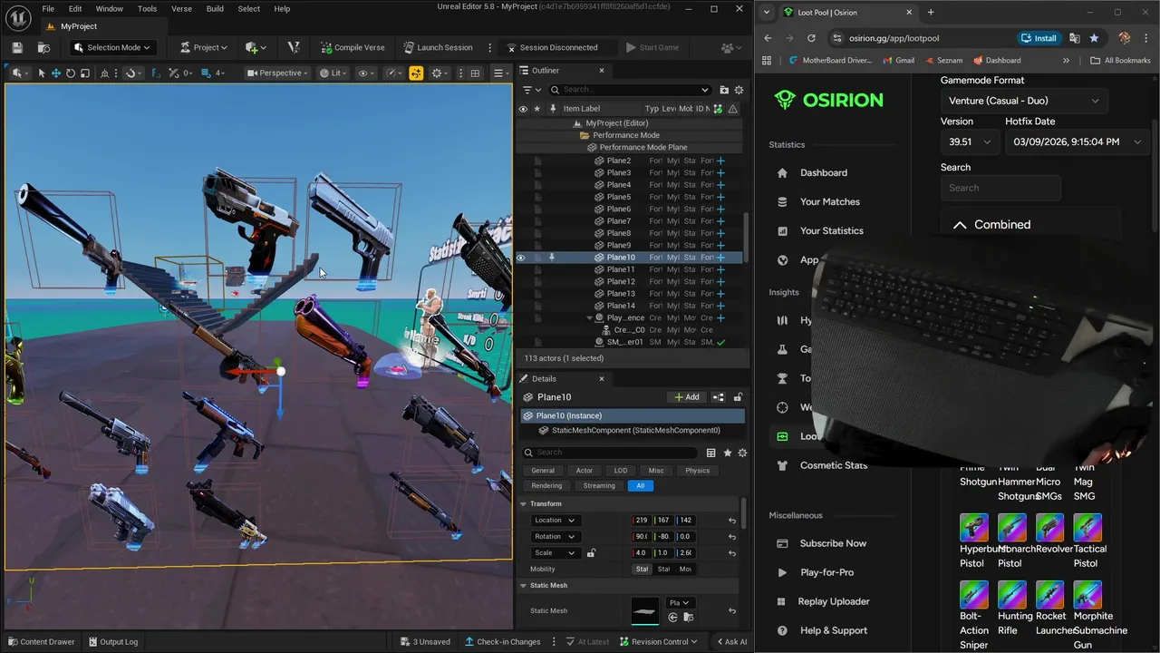Toggle the Details panel lock icon
The image size is (1160, 653).
[x=738, y=397]
